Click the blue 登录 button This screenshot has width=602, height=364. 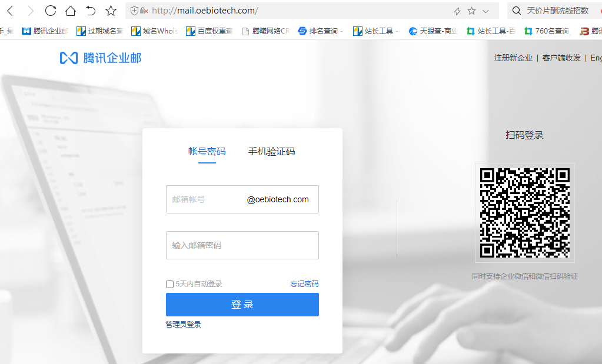242,305
